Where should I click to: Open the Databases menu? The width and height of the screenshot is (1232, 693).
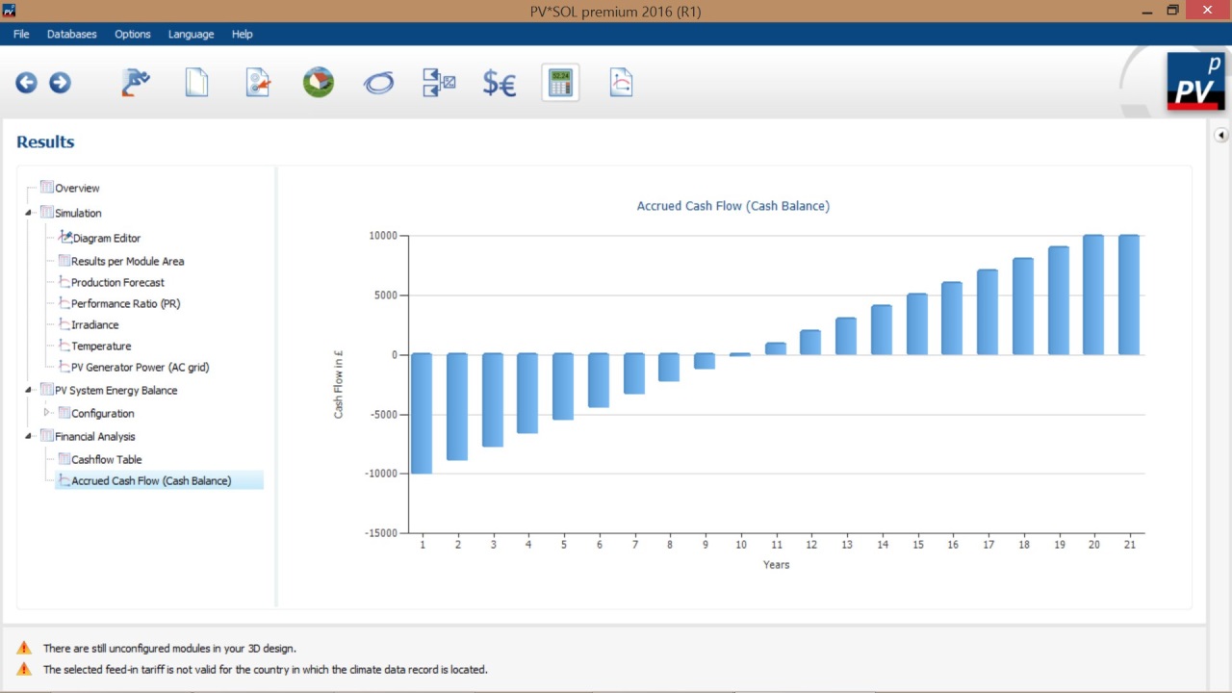(72, 34)
